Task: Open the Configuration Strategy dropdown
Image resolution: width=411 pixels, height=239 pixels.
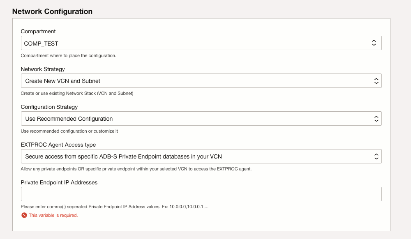Action: click(x=201, y=118)
